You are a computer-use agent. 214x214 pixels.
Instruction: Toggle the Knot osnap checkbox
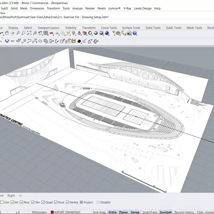coord(56,202)
